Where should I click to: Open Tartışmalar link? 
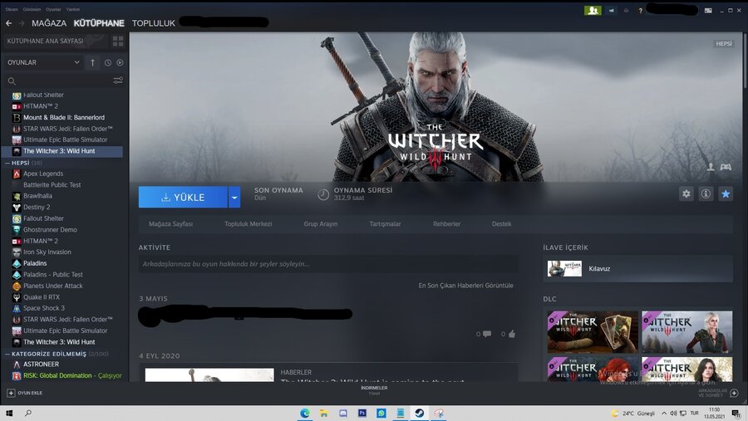tap(385, 223)
